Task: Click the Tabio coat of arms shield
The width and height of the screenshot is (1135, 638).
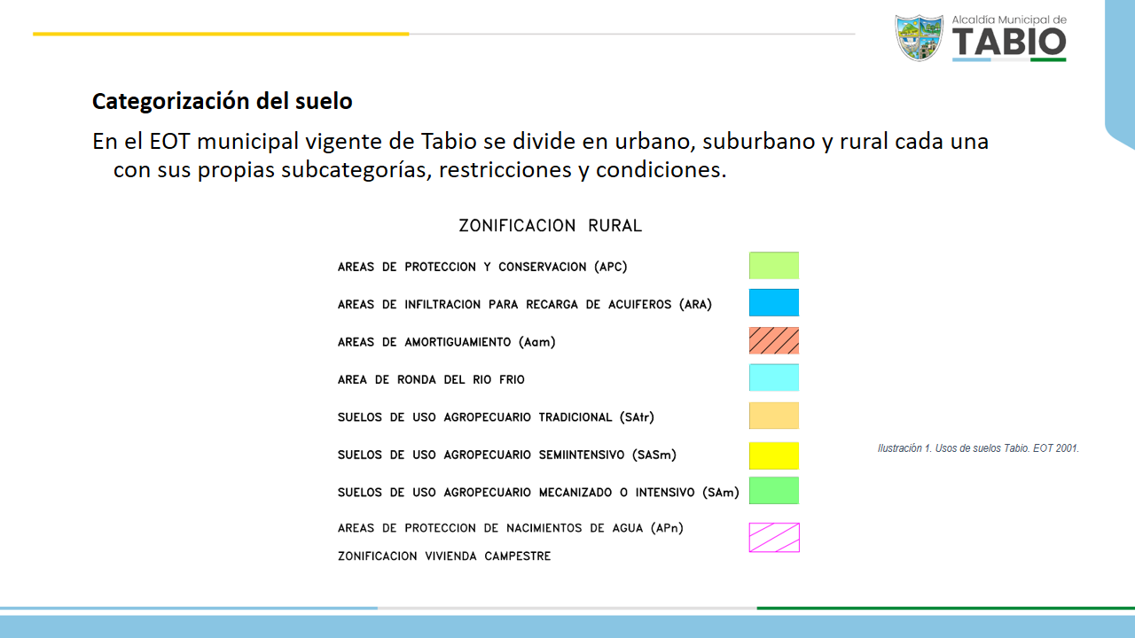Action: [x=919, y=37]
